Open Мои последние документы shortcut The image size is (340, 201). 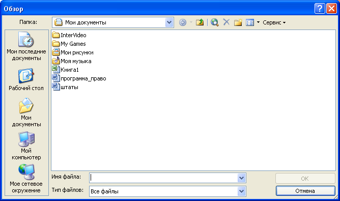coord(26,46)
